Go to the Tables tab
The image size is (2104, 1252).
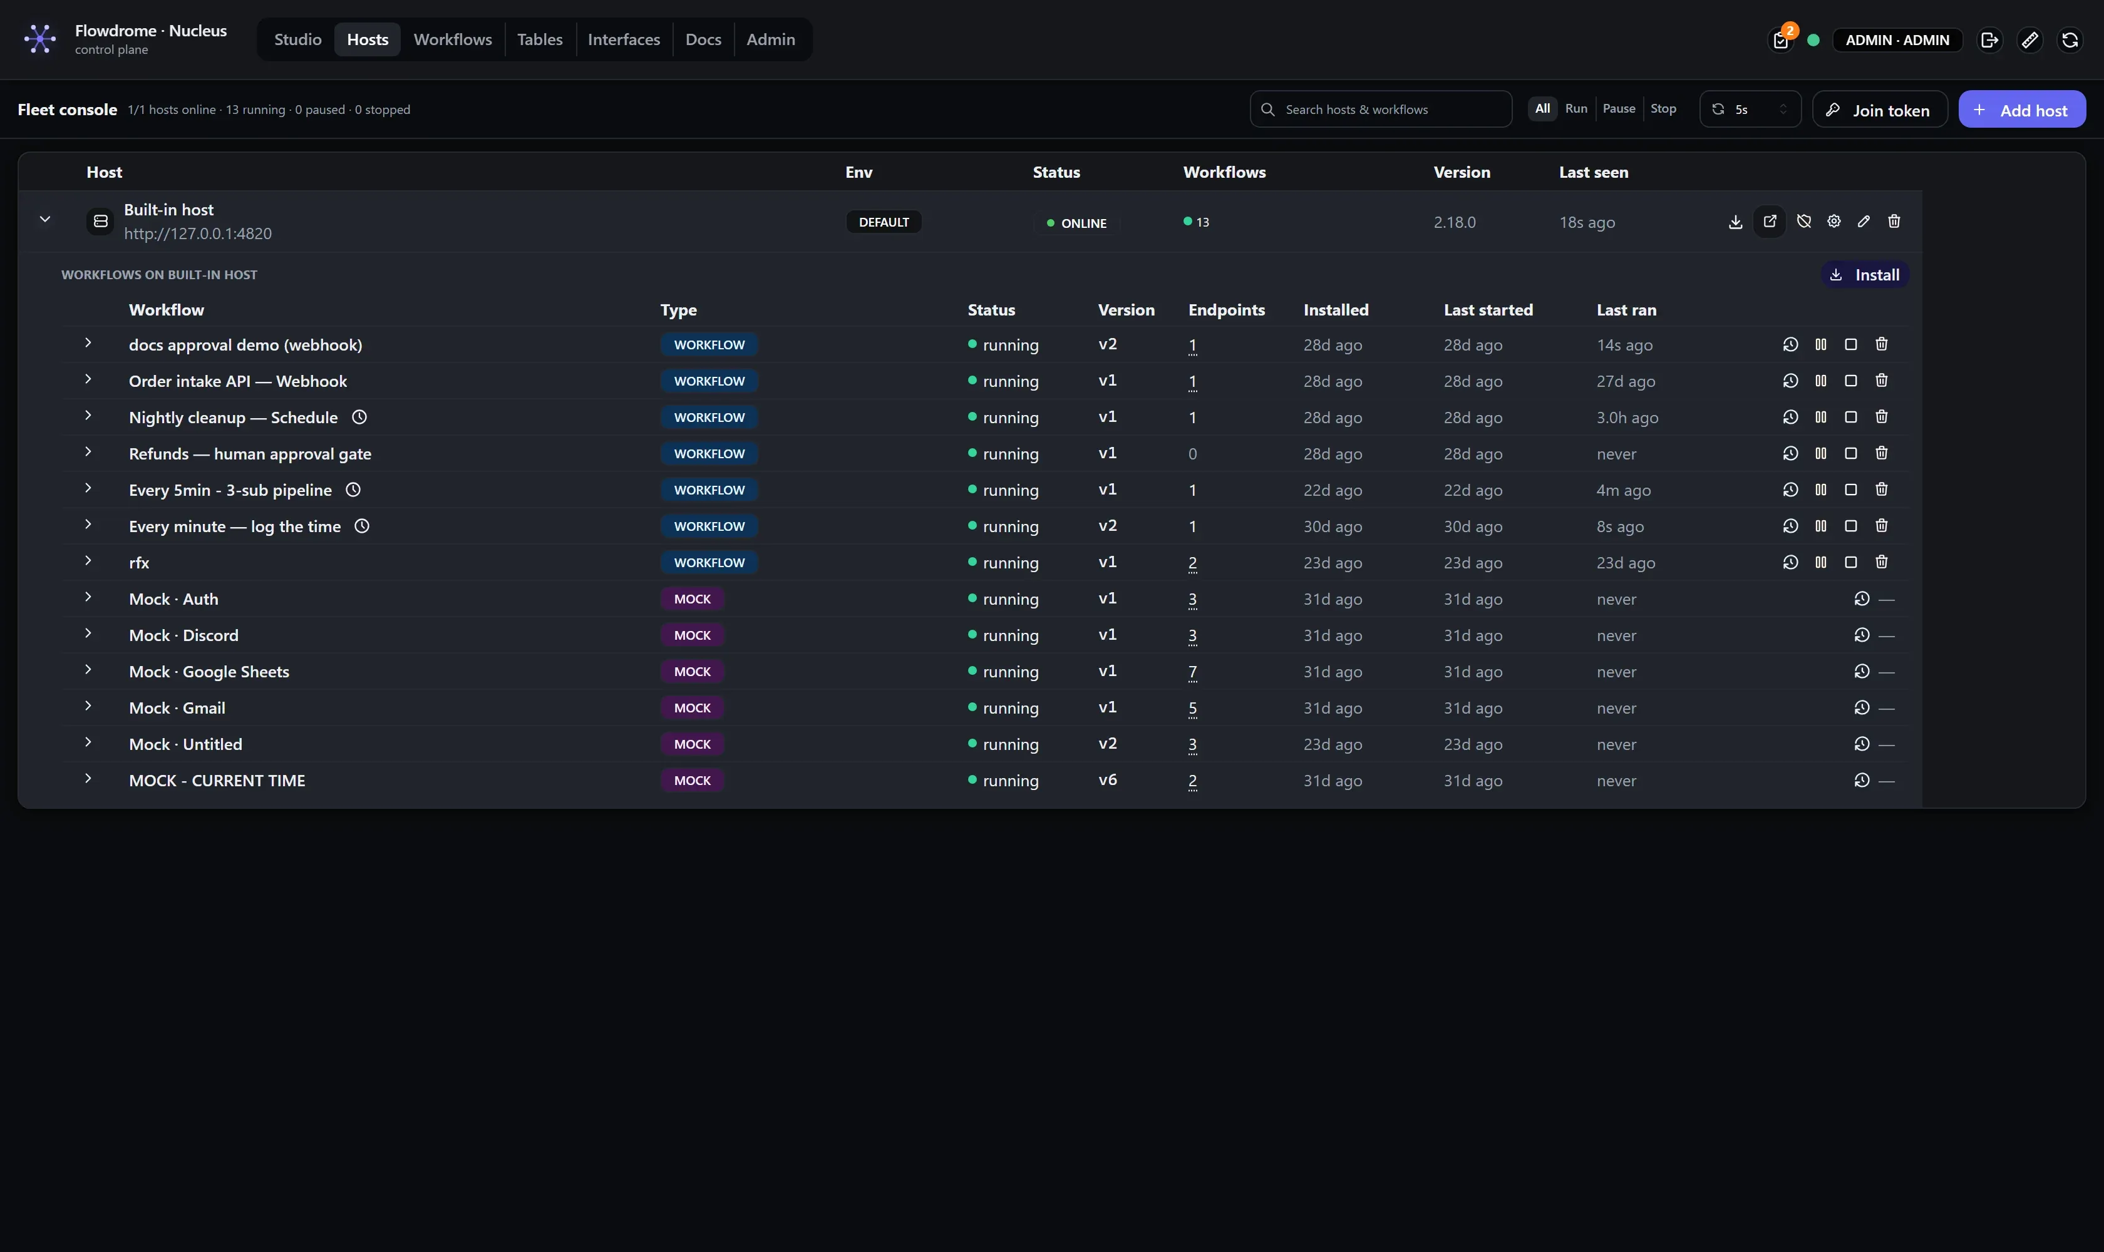(539, 39)
